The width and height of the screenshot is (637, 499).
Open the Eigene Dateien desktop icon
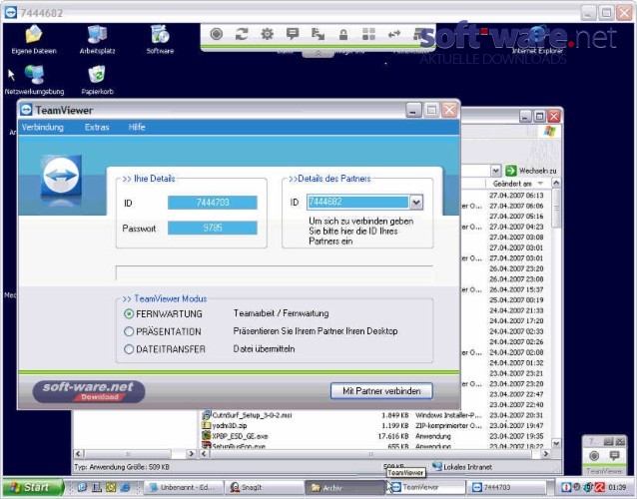[34, 39]
